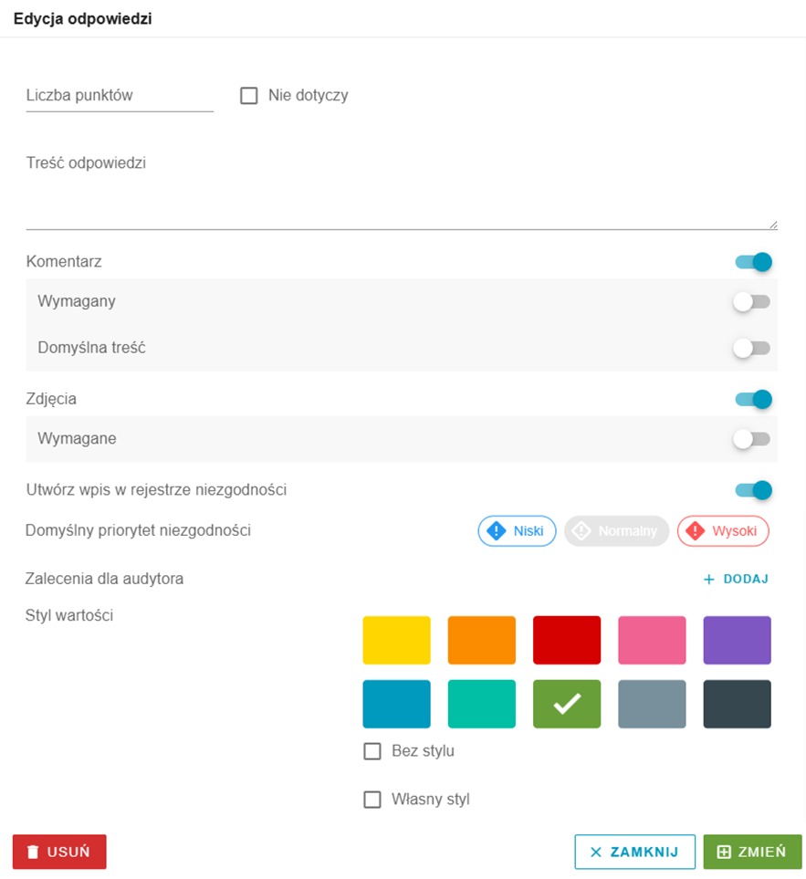
Task: Turn on the Wymagane photos toggle
Action: [x=751, y=439]
